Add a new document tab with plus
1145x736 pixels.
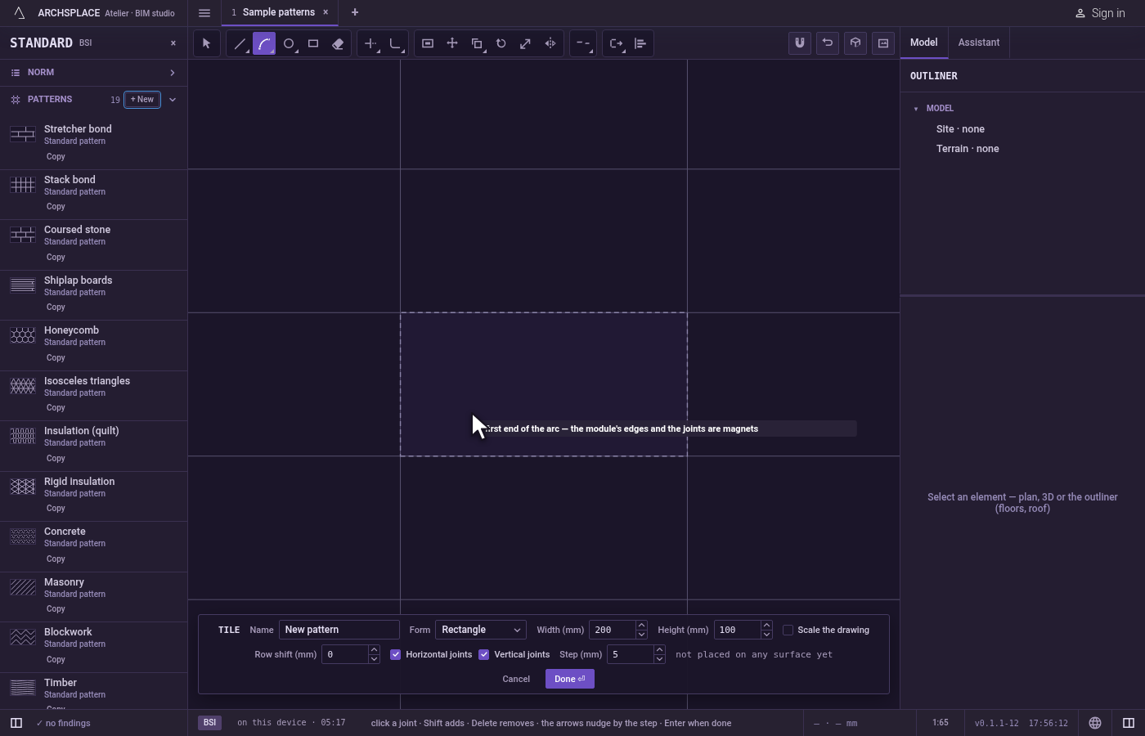tap(355, 12)
